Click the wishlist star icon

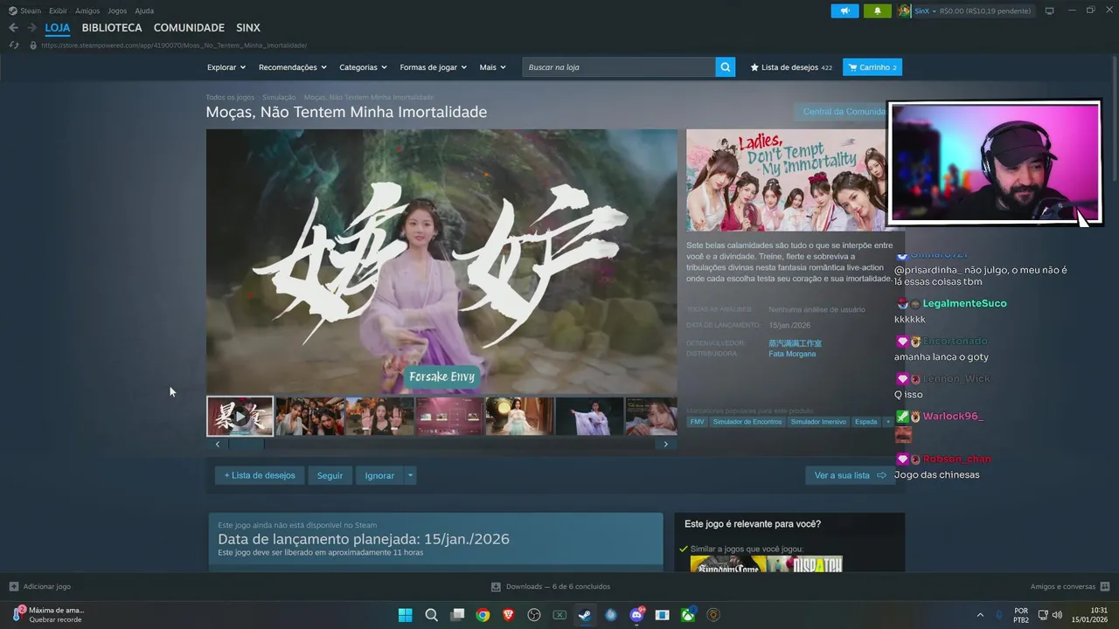point(754,67)
